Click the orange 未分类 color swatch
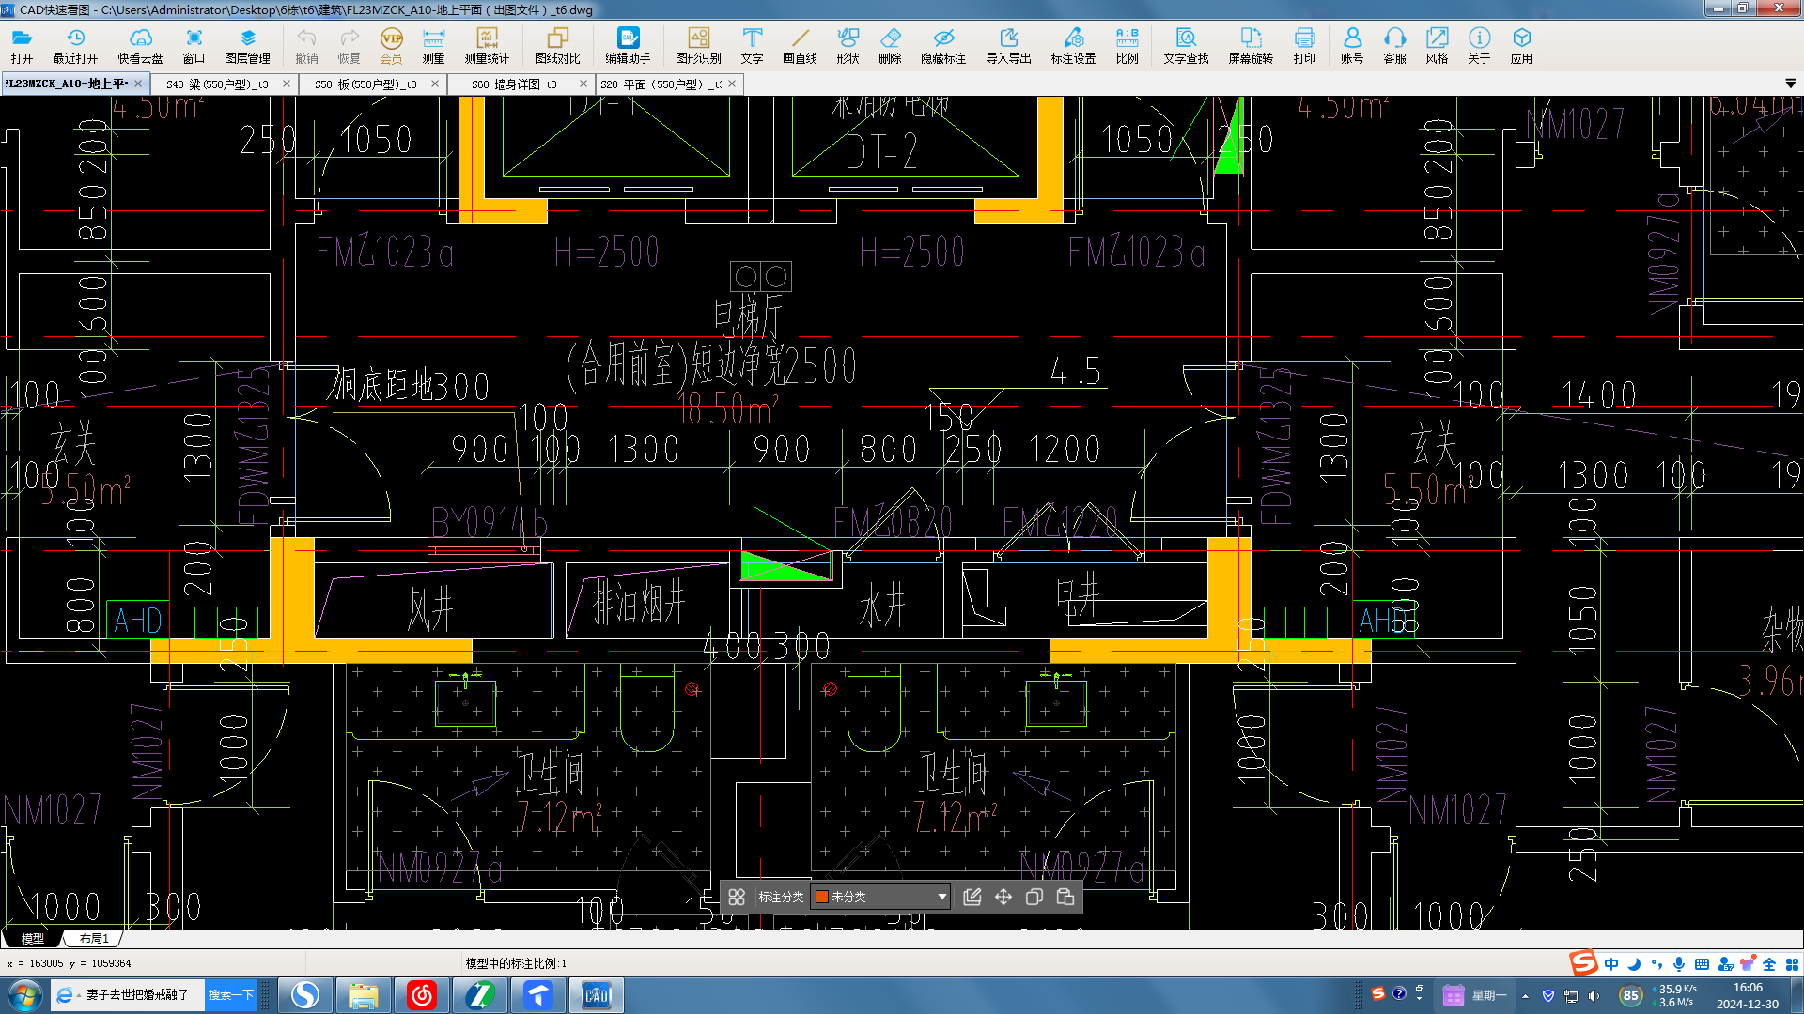The width and height of the screenshot is (1804, 1014). click(x=821, y=897)
